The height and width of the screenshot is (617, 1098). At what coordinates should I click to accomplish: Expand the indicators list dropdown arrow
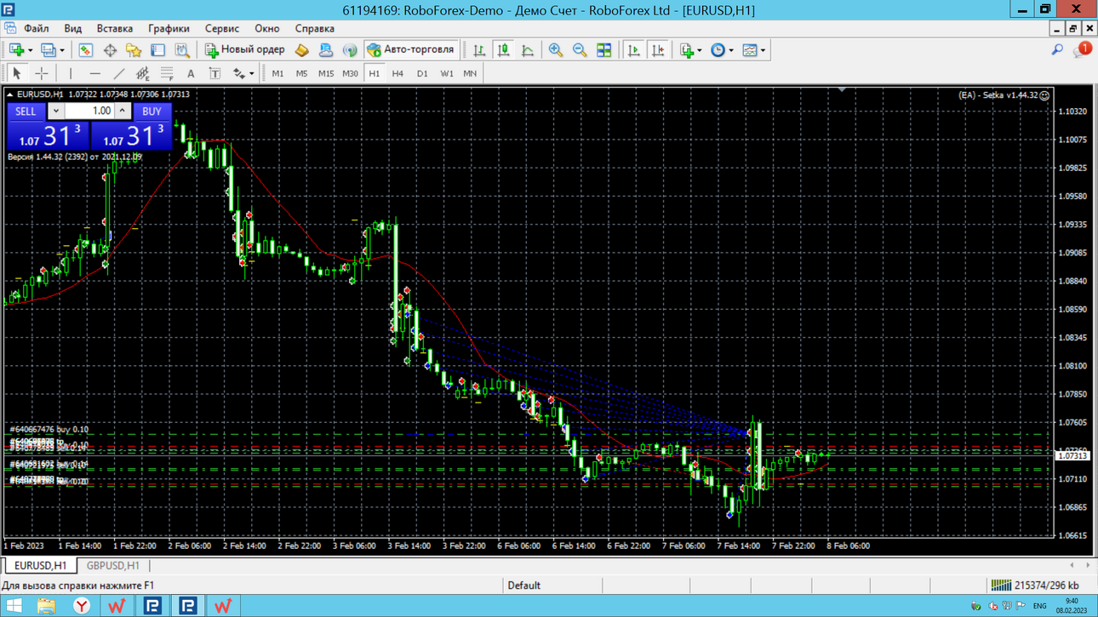pyautogui.click(x=700, y=50)
